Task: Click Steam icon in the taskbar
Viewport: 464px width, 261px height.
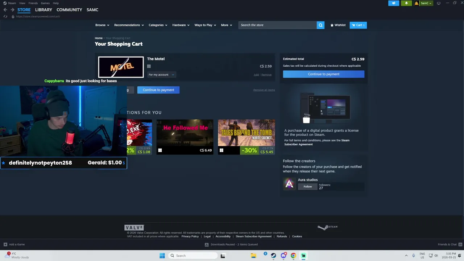Action: pos(273,256)
